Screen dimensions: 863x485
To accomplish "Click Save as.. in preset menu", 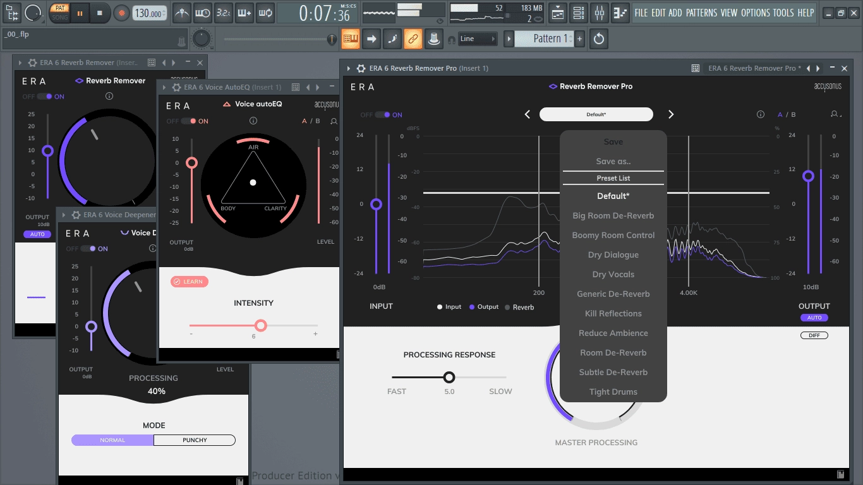I will (613, 161).
